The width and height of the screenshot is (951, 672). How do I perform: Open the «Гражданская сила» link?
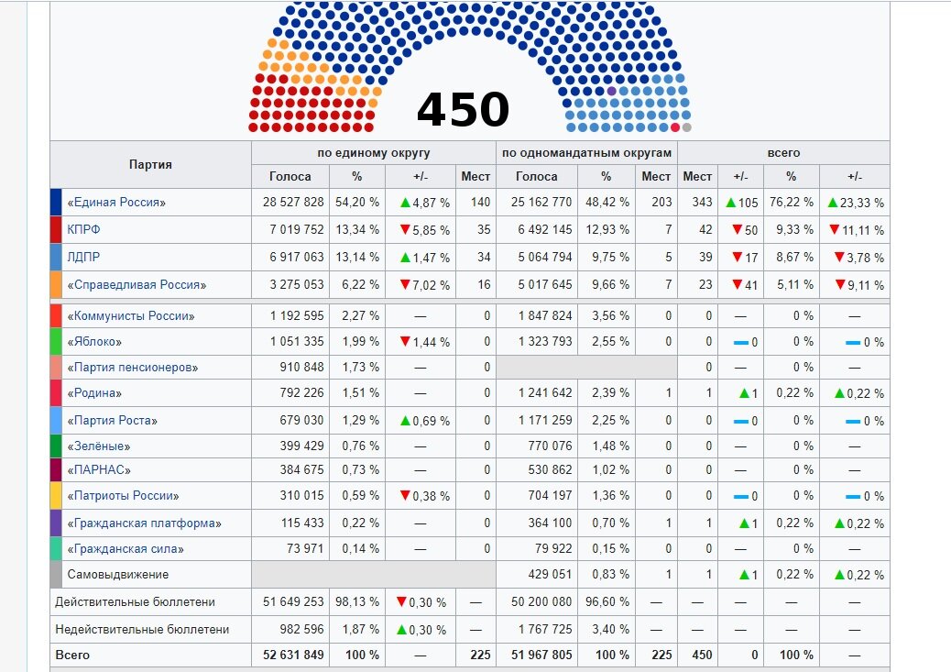click(126, 549)
